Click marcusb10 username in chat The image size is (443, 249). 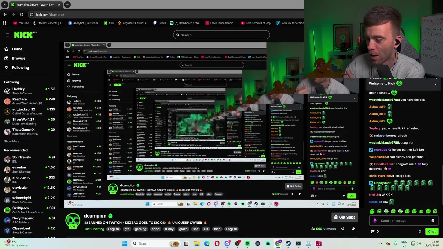tap(382, 150)
